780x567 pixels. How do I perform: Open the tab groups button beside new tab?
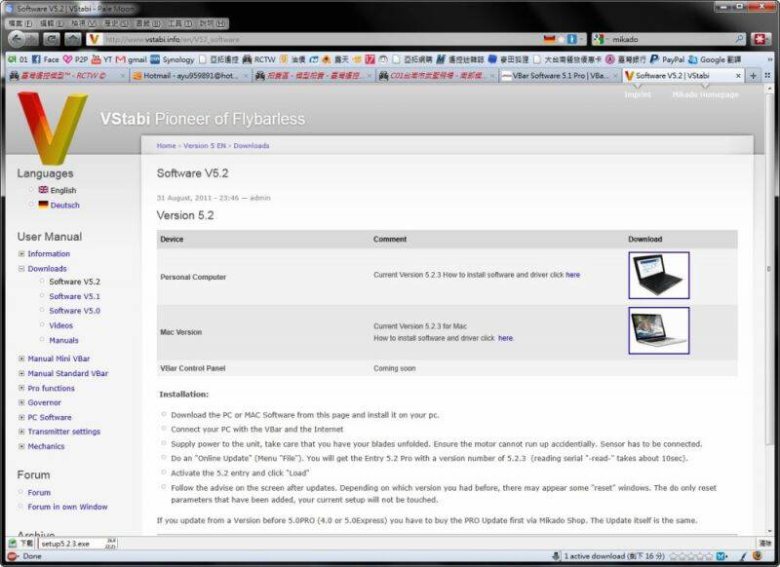click(x=767, y=76)
